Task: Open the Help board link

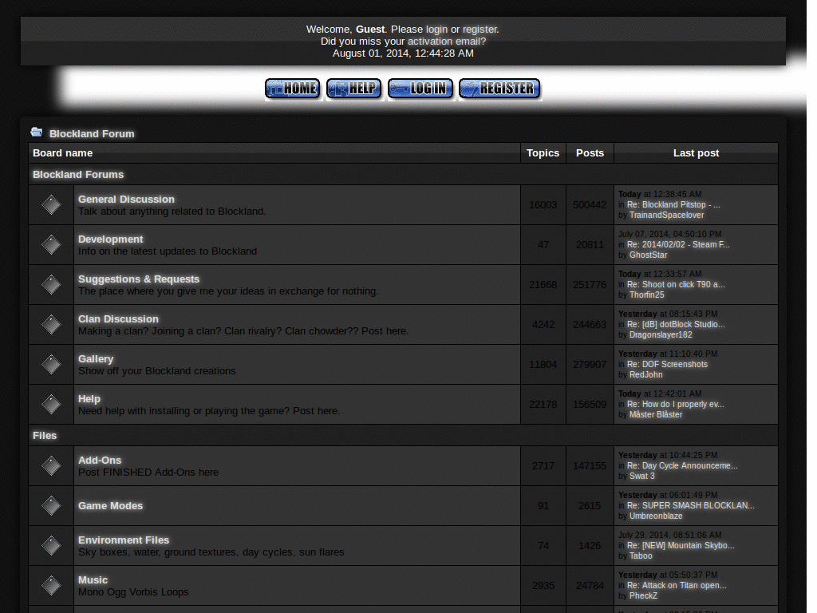Action: pyautogui.click(x=89, y=399)
